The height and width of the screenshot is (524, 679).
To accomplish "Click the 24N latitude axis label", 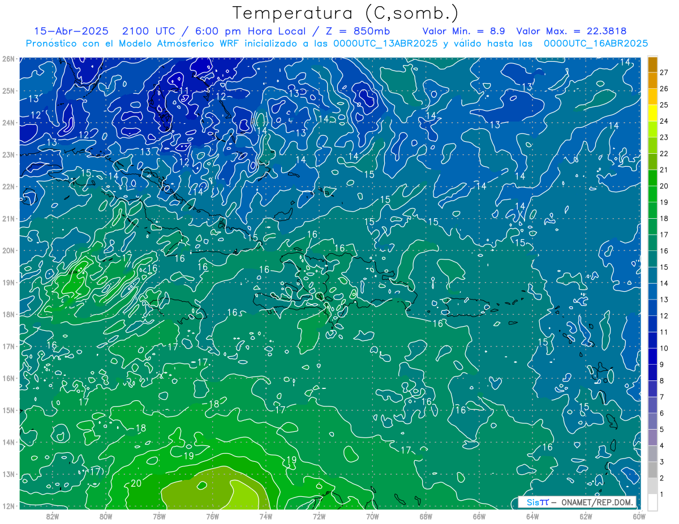I will pyautogui.click(x=8, y=123).
